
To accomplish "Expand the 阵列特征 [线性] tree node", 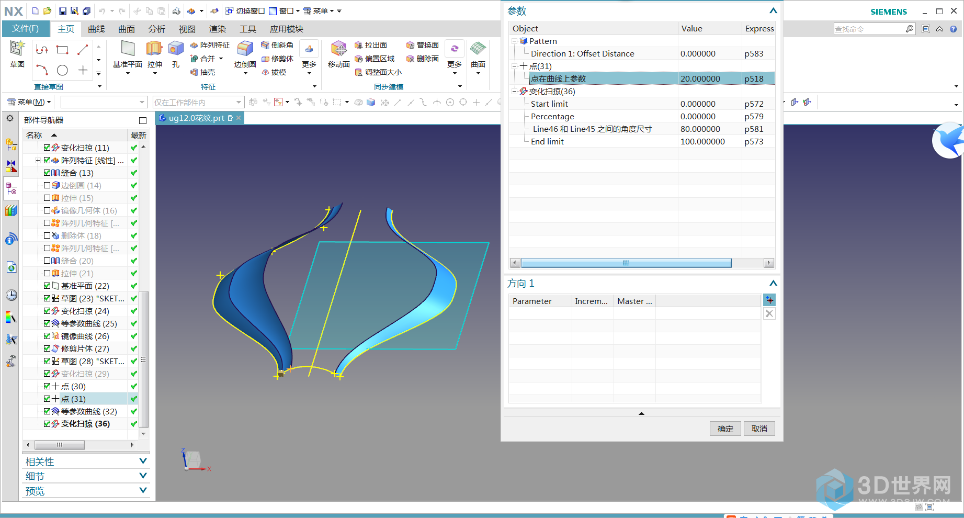I will click(38, 160).
